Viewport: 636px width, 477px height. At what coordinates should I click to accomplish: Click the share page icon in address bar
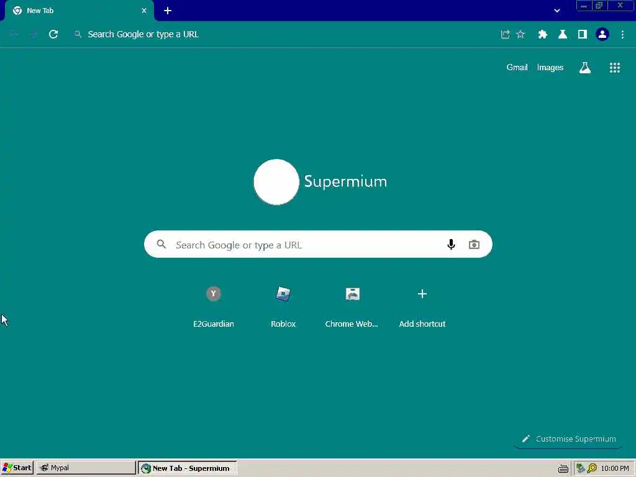tap(505, 35)
